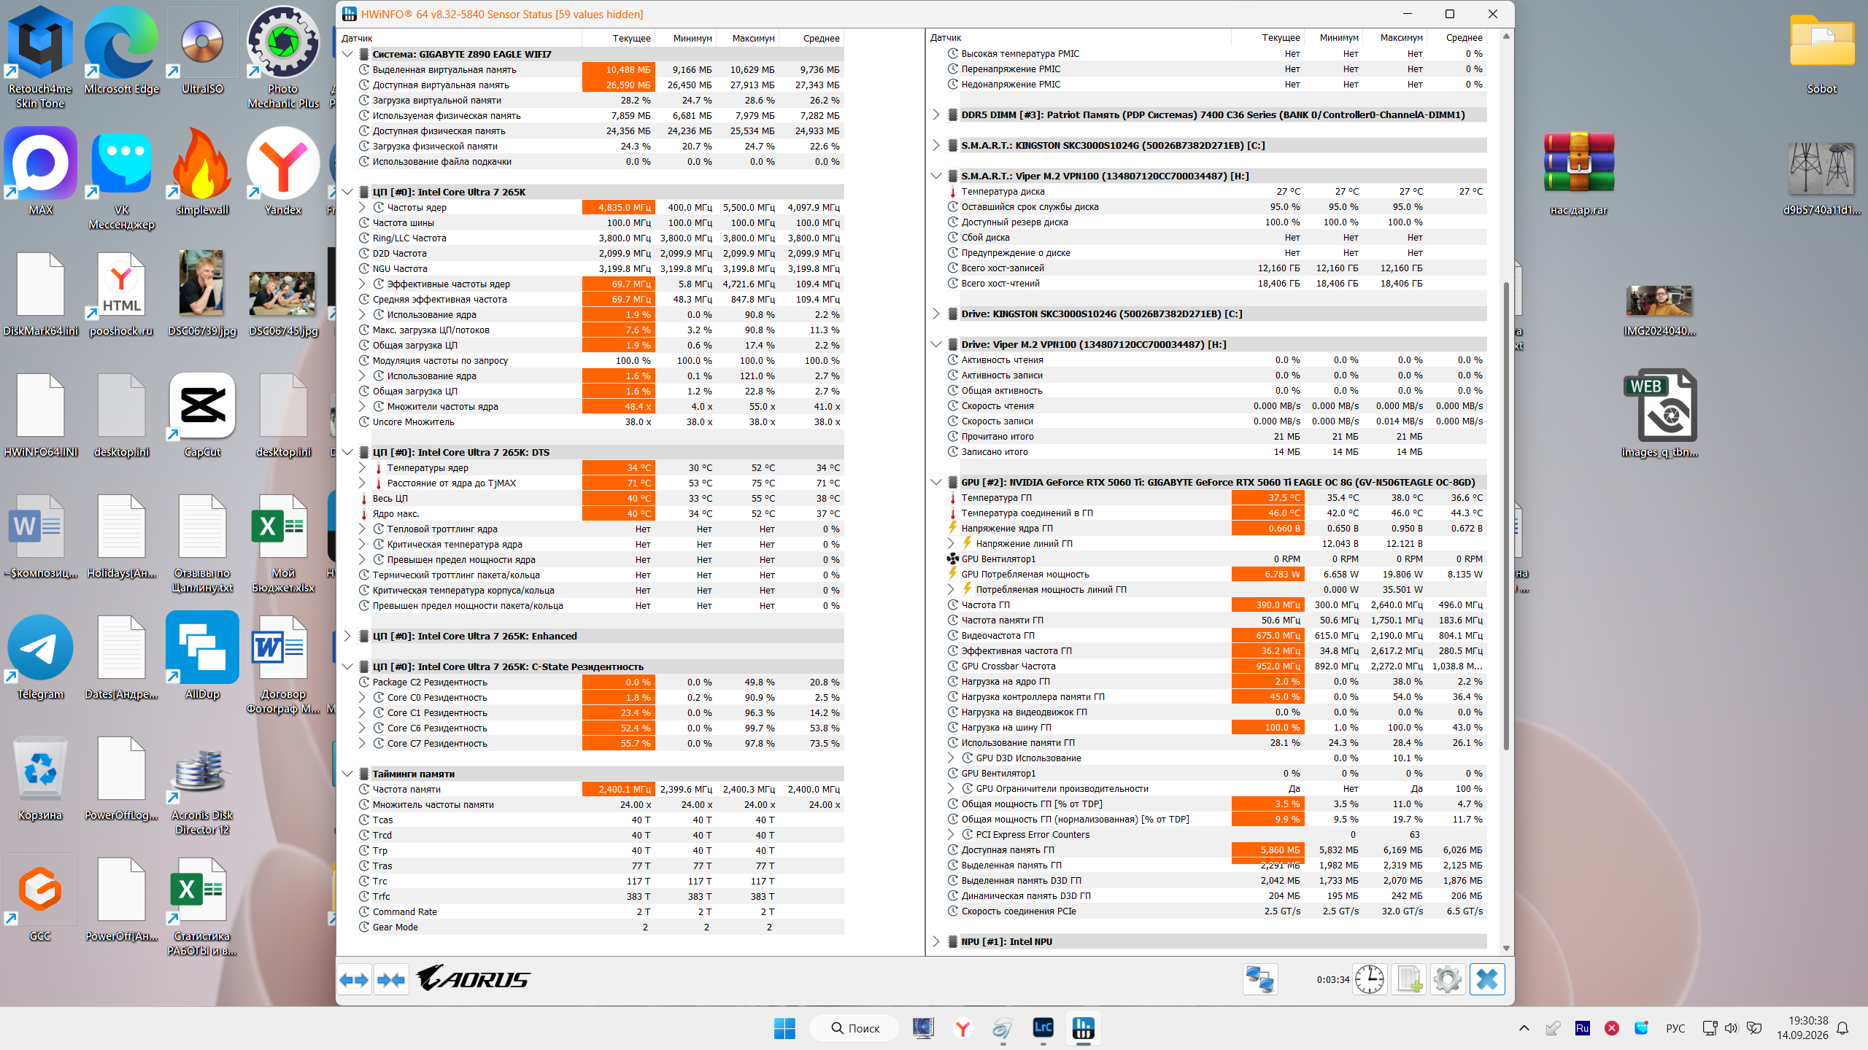
Task: Expand the Множители частоты ядра row
Action: click(x=362, y=406)
